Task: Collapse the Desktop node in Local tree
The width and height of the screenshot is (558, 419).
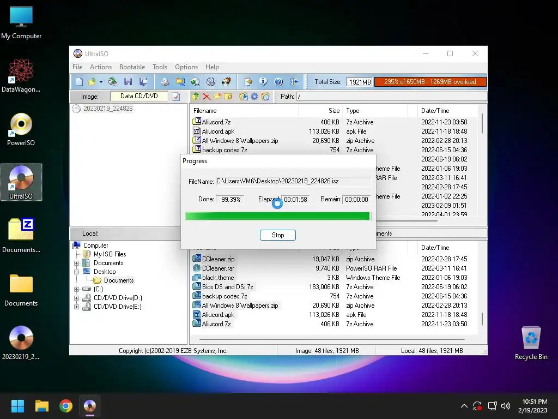Action: tap(76, 272)
